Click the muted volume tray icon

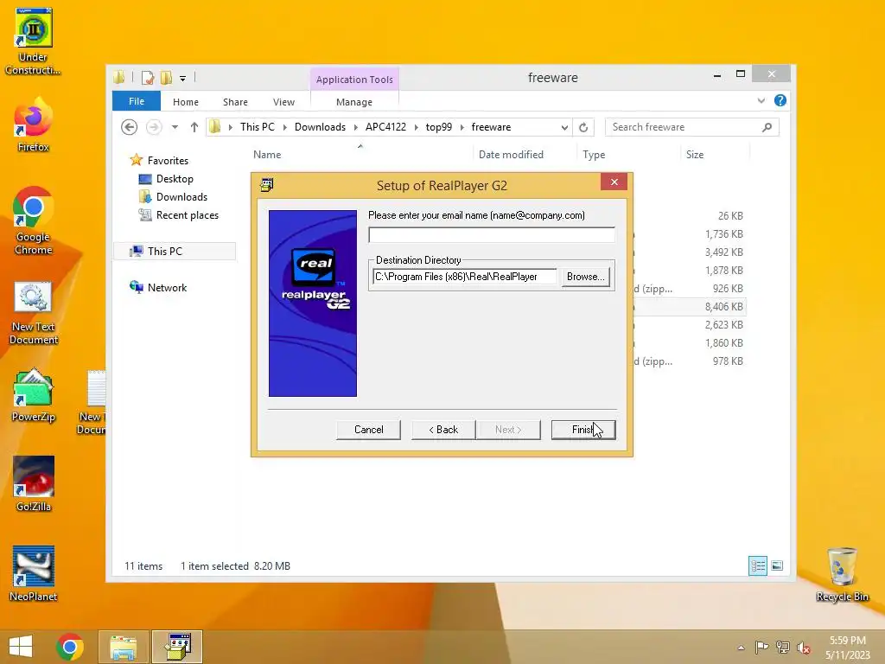[804, 647]
